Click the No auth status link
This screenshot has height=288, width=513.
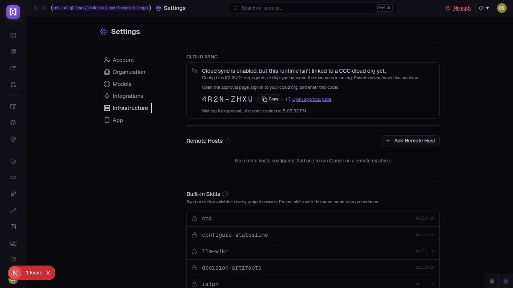pos(458,8)
